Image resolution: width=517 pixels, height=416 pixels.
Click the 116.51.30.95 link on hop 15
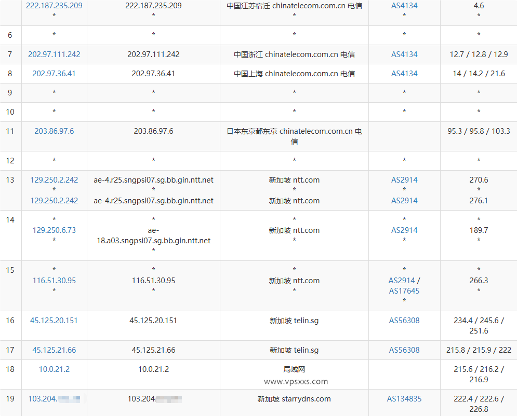point(54,280)
